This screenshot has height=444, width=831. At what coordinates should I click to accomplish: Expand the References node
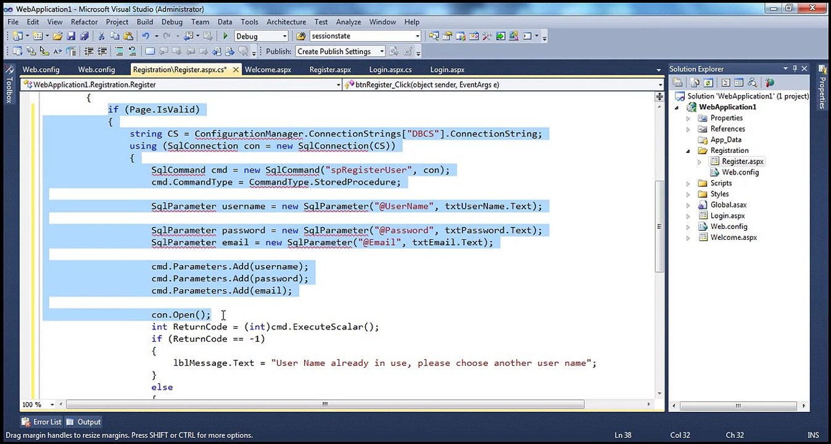(688, 129)
